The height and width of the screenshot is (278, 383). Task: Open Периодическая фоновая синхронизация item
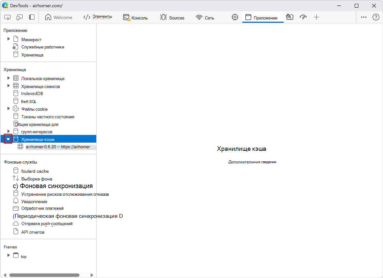tap(68, 216)
